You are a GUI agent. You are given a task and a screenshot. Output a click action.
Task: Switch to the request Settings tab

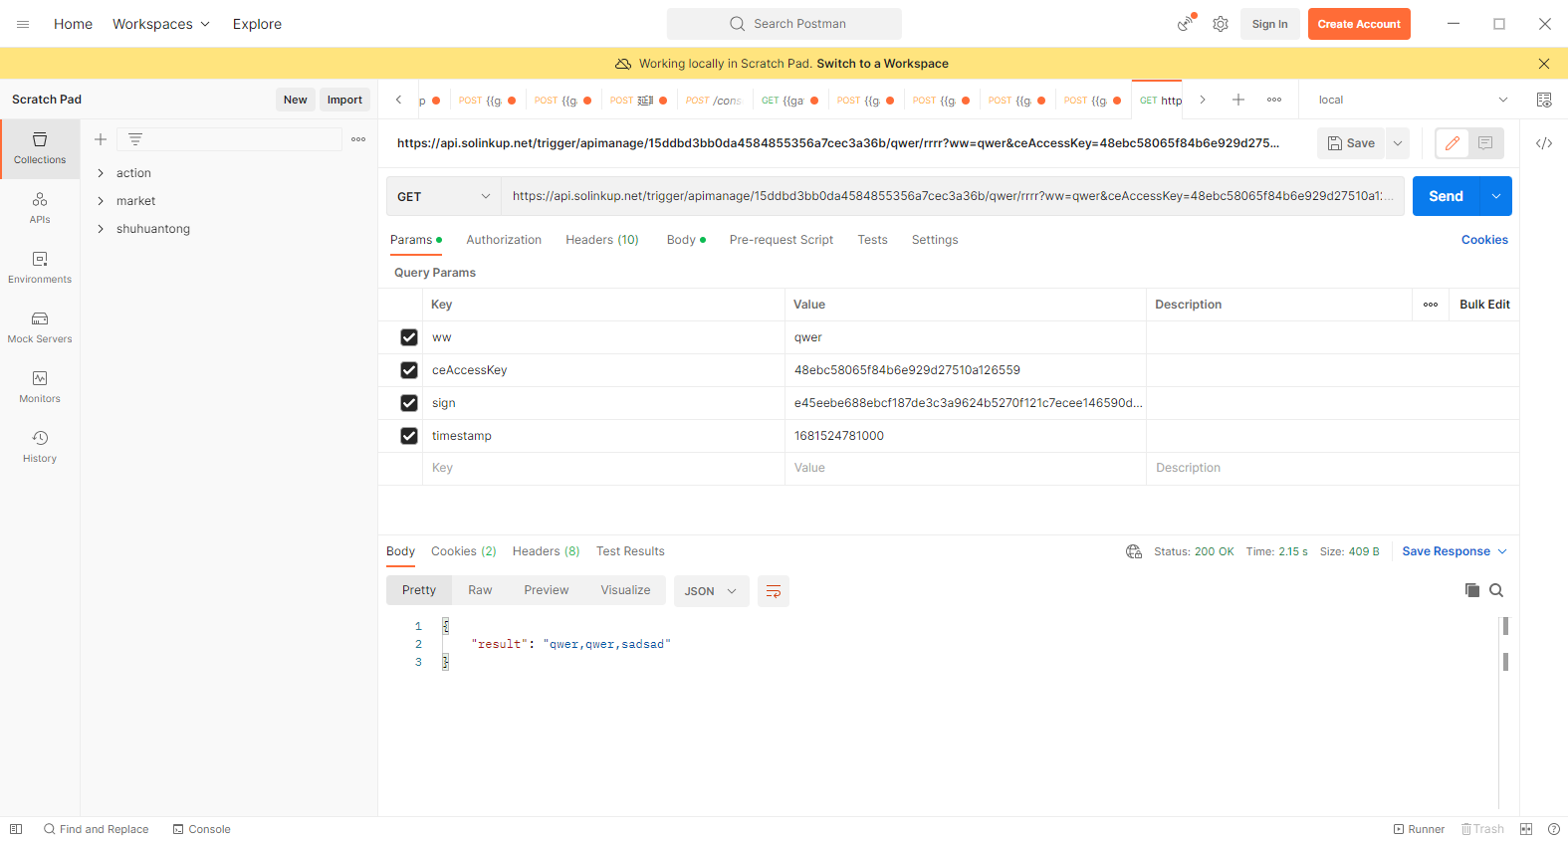pos(935,240)
